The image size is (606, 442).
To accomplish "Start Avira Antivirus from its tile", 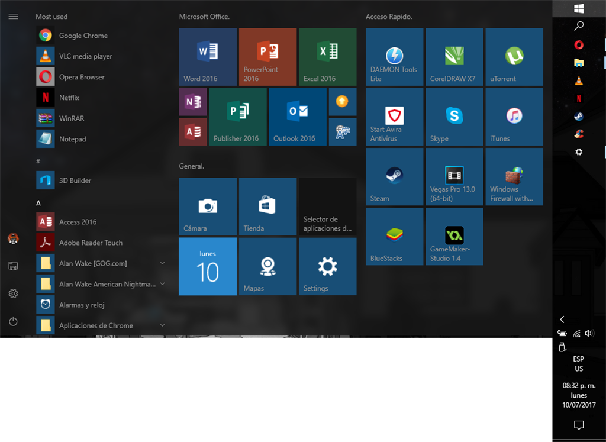I will [x=395, y=117].
